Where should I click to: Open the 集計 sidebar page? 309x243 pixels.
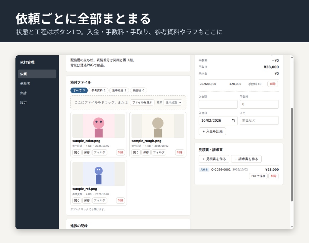pos(37,93)
